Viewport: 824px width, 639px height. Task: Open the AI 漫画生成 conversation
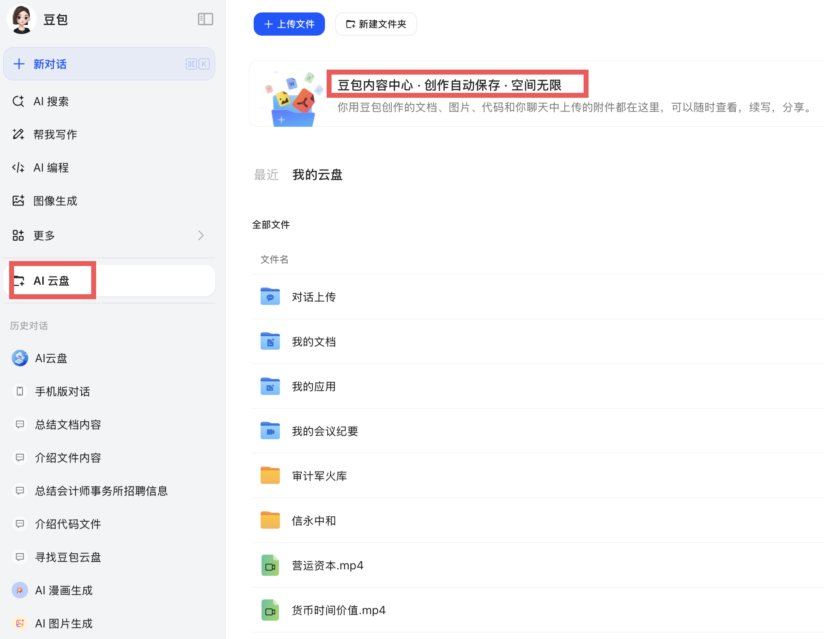point(109,590)
